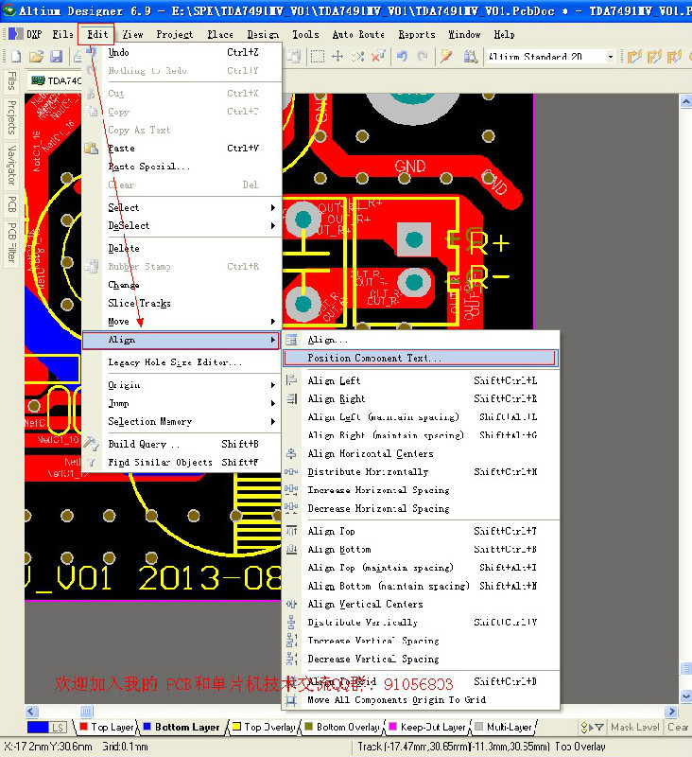Screen dimensions: 692x757
Task: Click the Paste clipboard icon in menu
Action: point(91,149)
